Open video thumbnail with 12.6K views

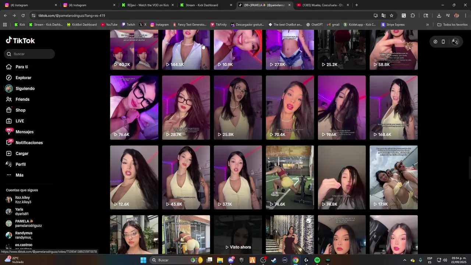click(x=134, y=177)
